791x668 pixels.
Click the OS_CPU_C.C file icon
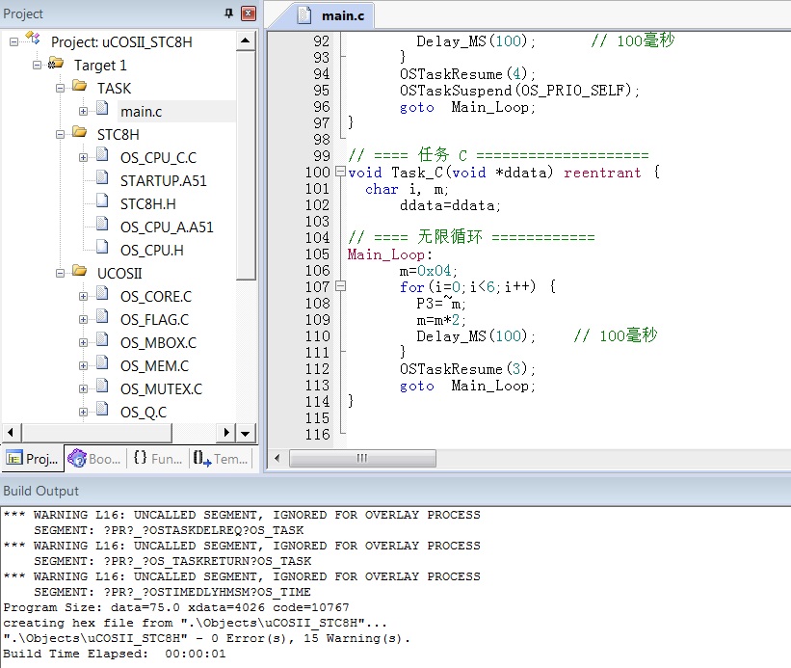point(102,155)
